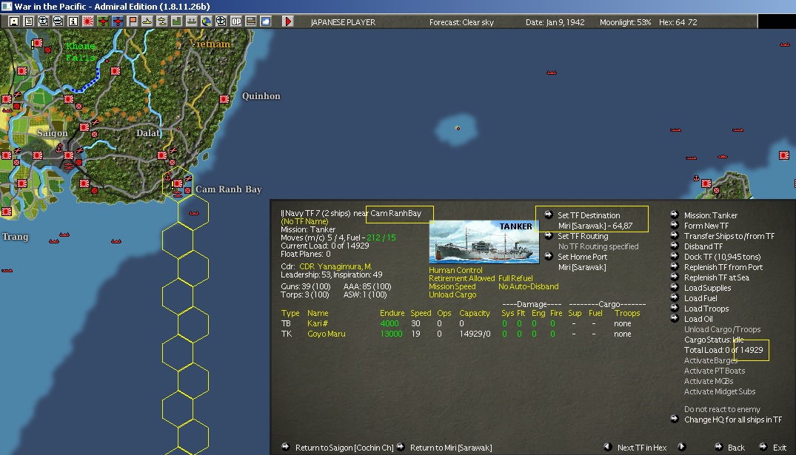Click Load Fuel

[700, 298]
